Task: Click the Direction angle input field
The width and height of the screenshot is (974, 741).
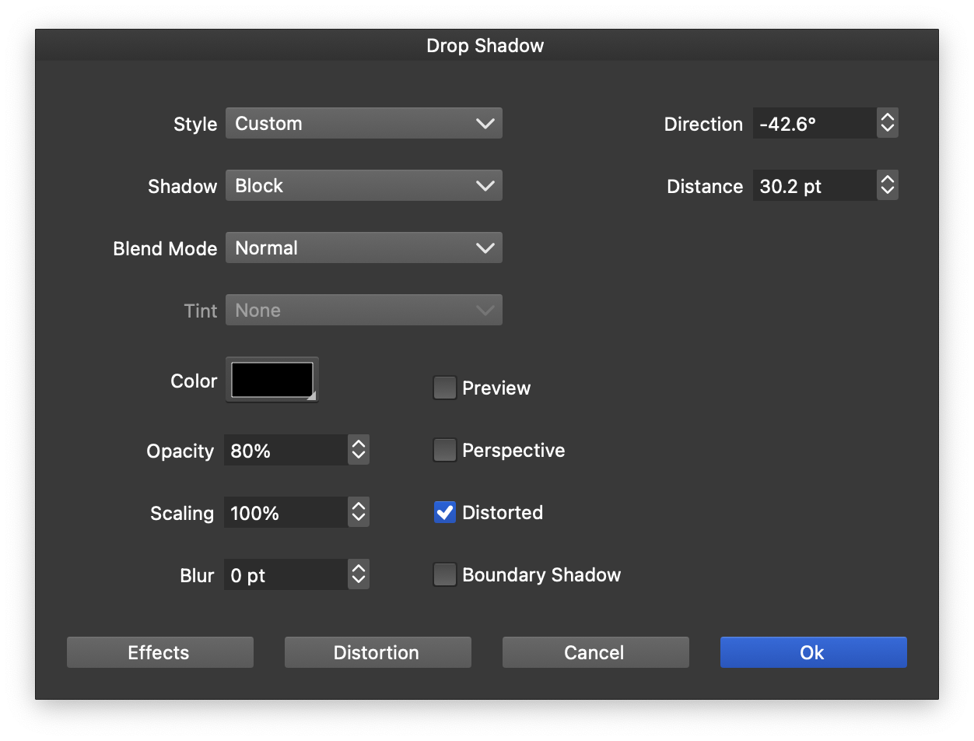Action: [x=814, y=124]
